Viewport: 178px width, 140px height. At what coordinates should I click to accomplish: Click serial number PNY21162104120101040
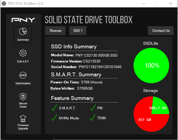(x=100, y=67)
